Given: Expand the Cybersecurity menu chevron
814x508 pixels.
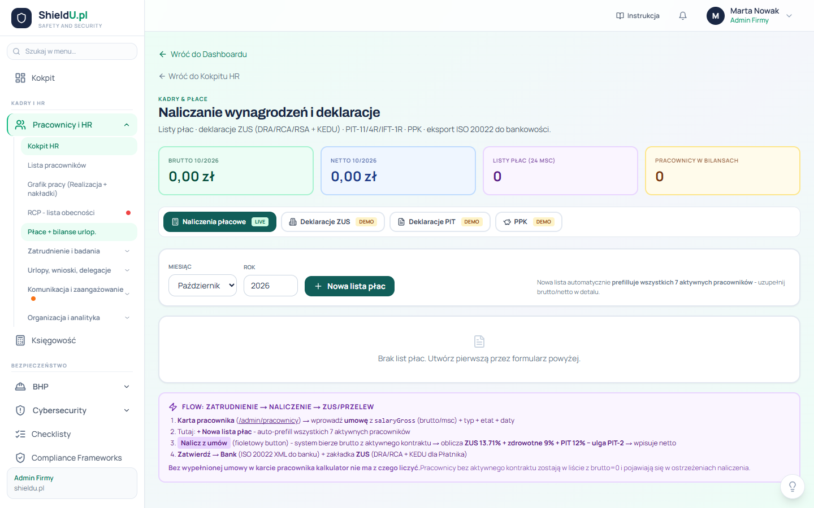Looking at the screenshot, I should [127, 410].
